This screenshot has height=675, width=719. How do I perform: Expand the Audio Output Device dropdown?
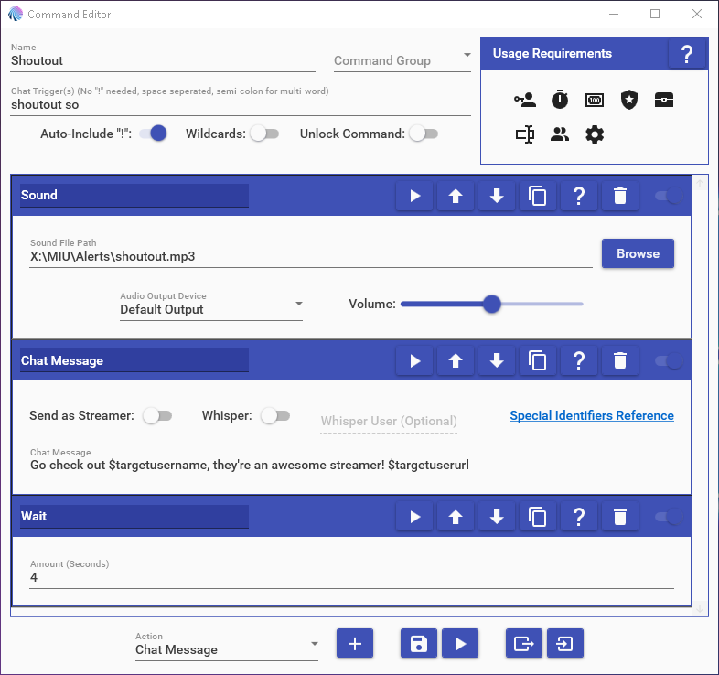(x=211, y=309)
